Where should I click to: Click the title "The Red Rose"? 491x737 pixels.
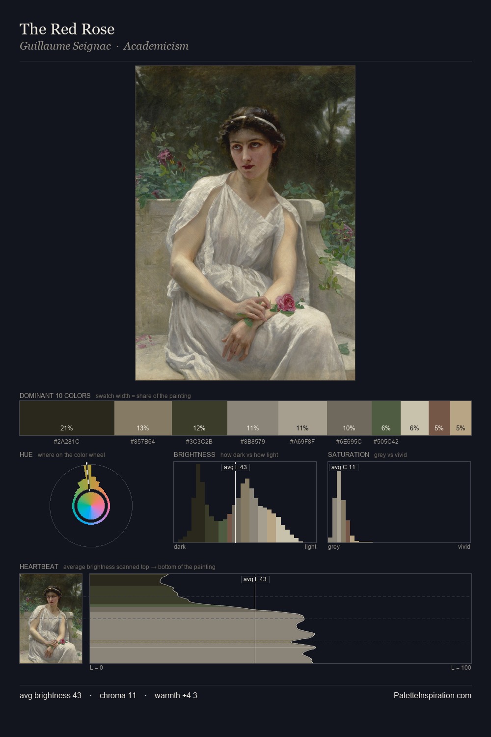[67, 29]
